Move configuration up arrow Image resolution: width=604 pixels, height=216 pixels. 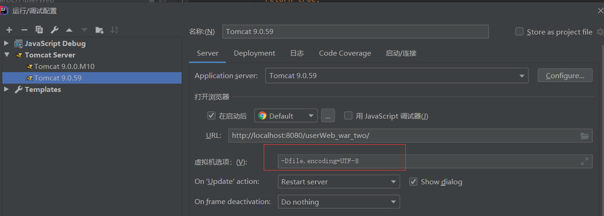tap(69, 30)
